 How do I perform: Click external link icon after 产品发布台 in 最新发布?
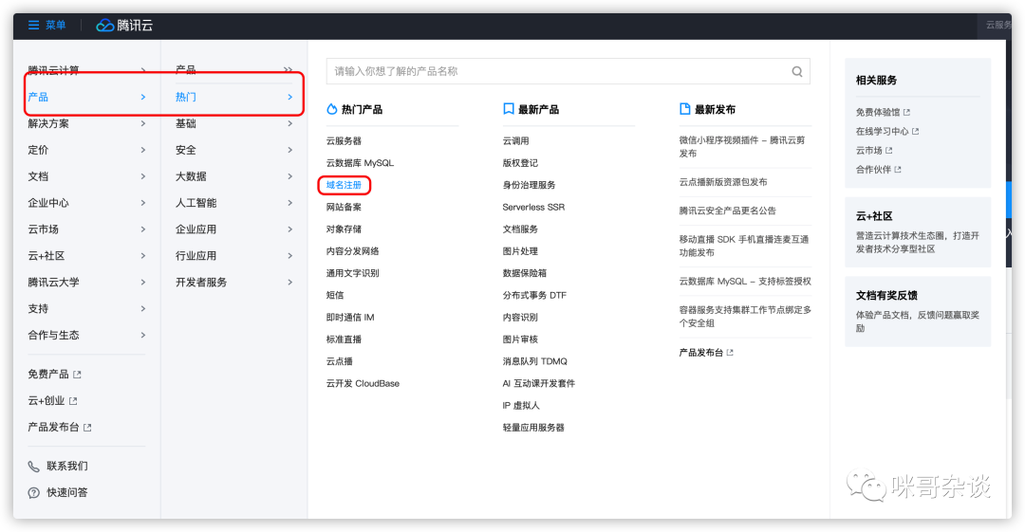coord(730,353)
